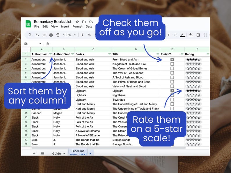The height and width of the screenshot is (173, 231).
Task: Move document to a folder
Action: 84,22
